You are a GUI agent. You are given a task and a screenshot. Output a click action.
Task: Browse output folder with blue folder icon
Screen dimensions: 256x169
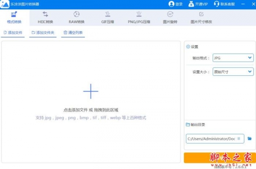[250, 138]
